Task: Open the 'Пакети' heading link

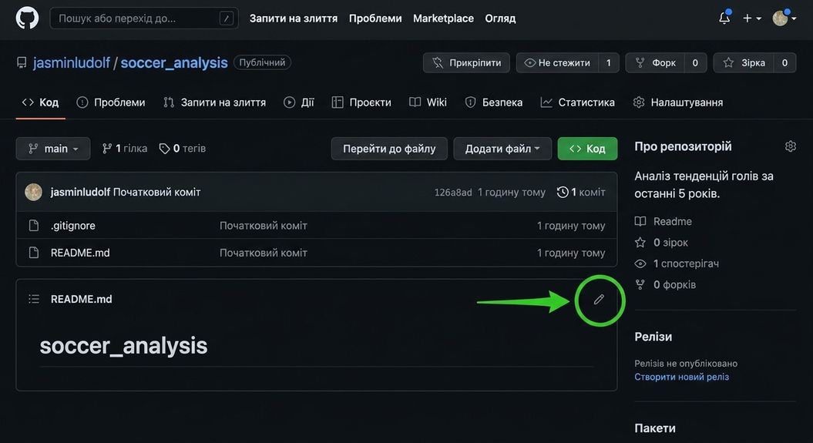Action: coord(655,428)
